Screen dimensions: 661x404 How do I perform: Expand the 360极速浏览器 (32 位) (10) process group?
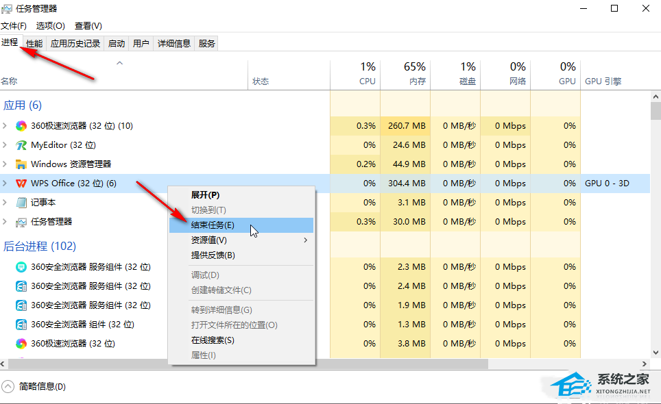pos(5,125)
